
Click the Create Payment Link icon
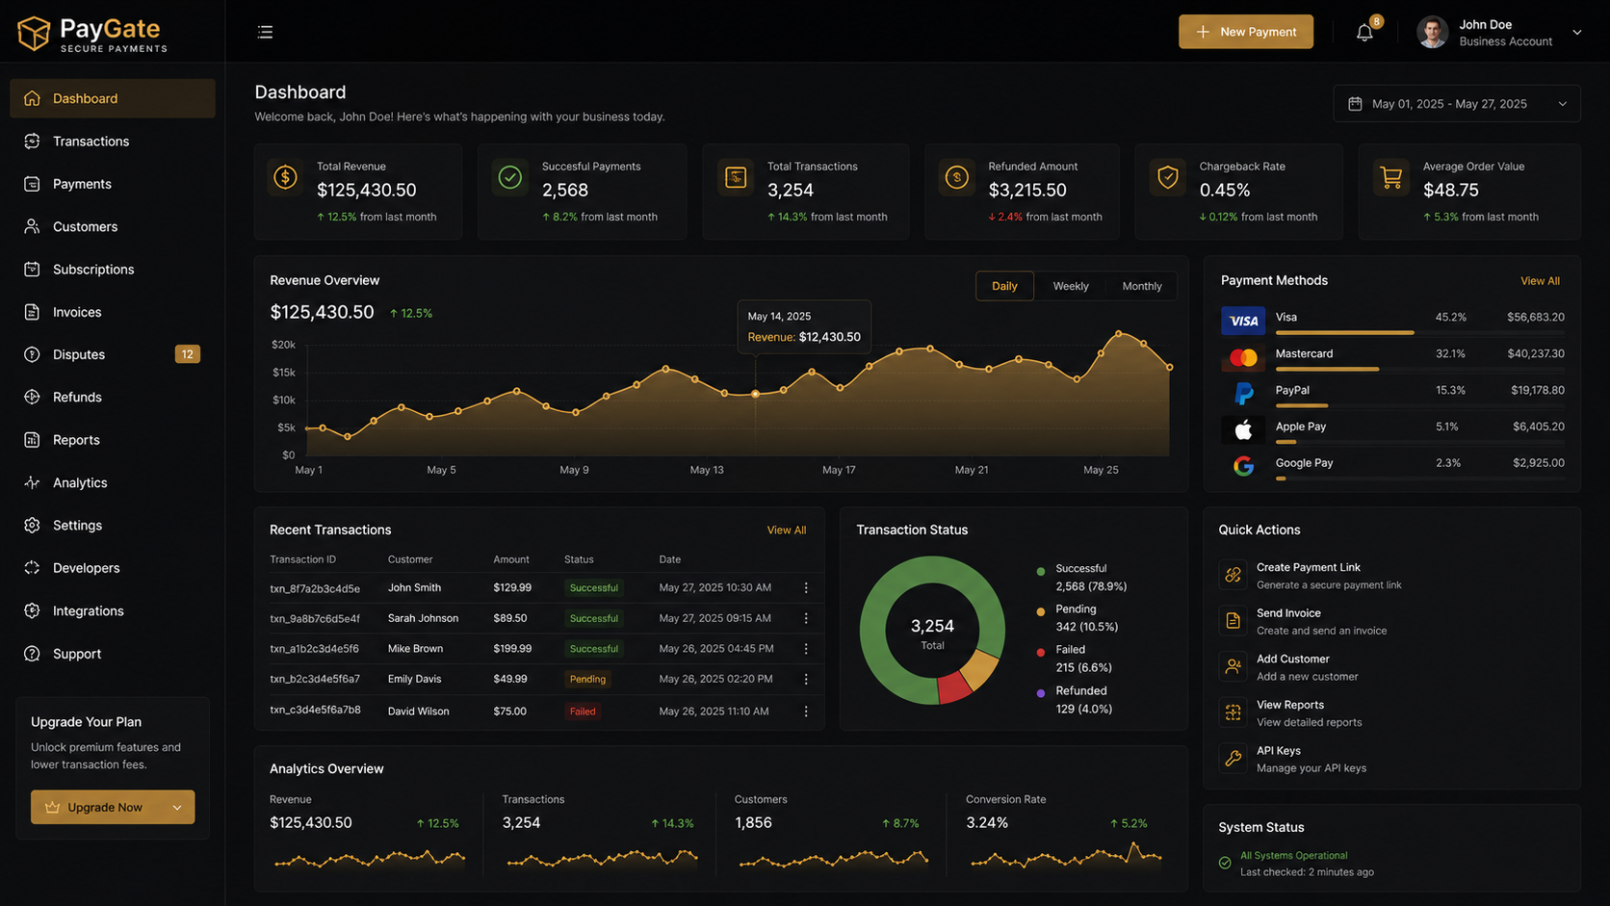tap(1233, 575)
